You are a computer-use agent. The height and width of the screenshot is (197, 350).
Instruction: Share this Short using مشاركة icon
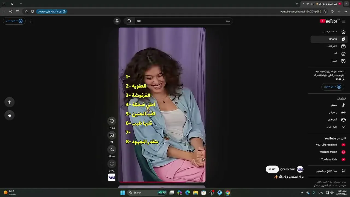112,150
